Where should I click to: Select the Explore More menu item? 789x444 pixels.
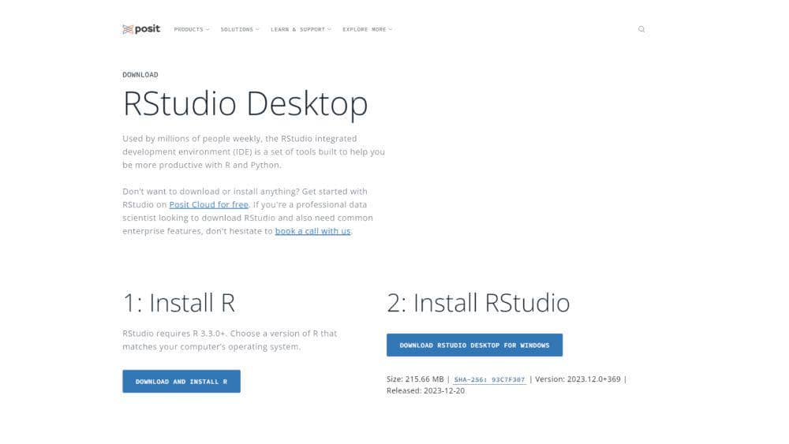point(365,29)
